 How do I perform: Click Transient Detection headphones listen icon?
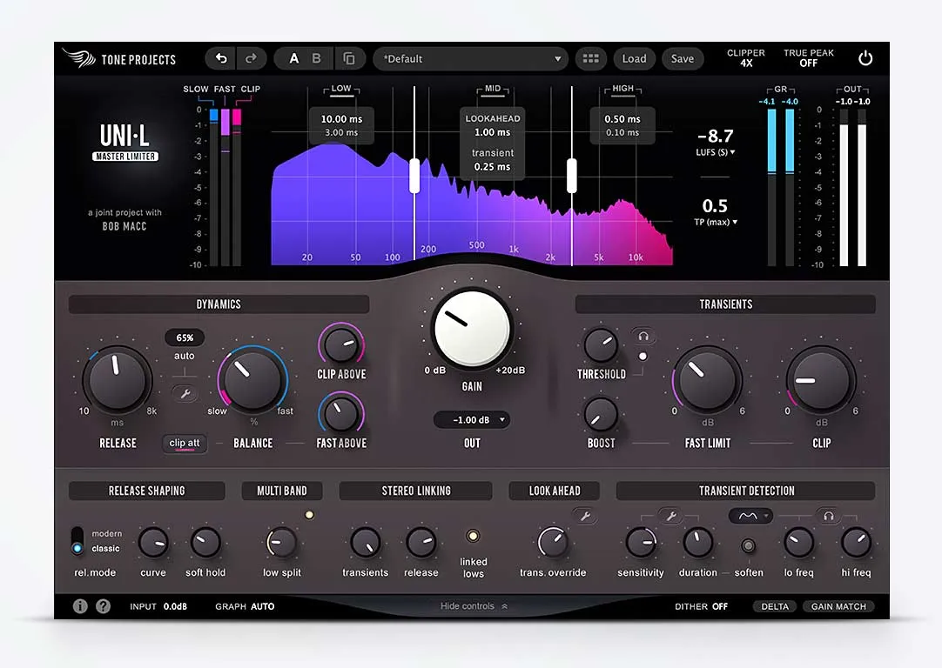tap(829, 516)
